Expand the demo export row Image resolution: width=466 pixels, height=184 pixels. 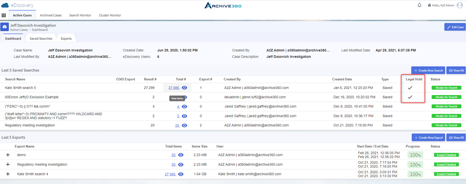(x=8, y=155)
